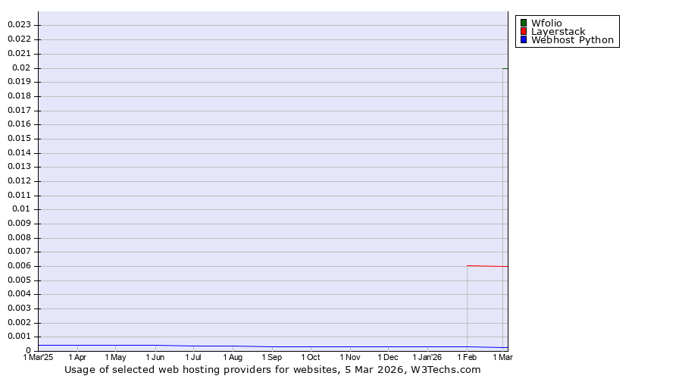Click the blue Webhost Python legend swatch
Screen dimensions: 682x379
click(x=524, y=40)
